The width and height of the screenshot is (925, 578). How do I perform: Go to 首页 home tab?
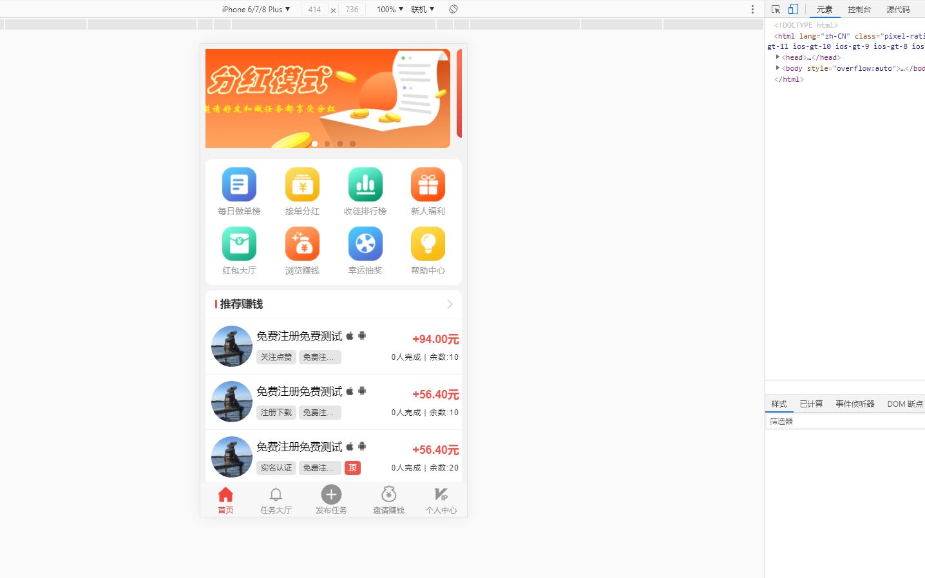[x=225, y=500]
